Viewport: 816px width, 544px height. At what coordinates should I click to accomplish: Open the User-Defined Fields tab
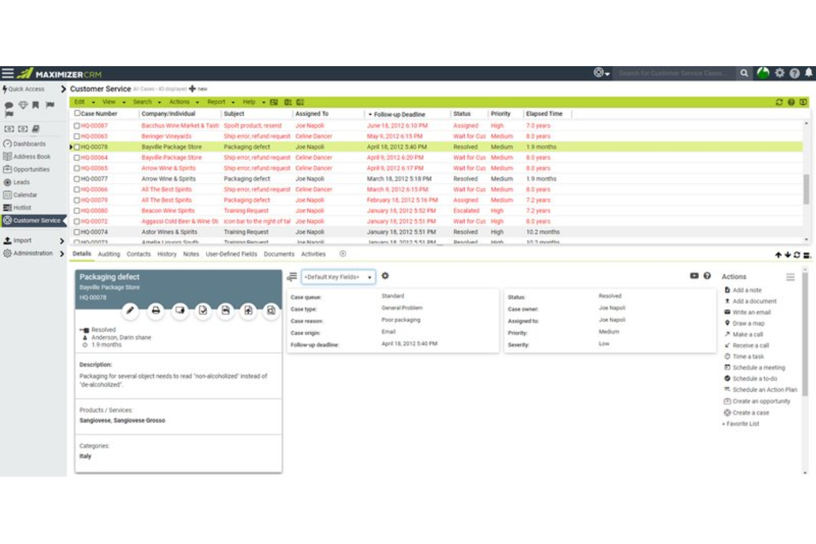click(x=231, y=254)
